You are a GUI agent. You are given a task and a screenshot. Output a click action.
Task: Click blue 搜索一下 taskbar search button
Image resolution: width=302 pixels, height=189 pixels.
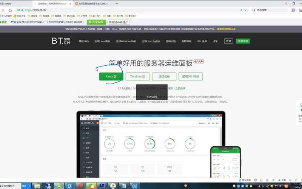click(x=26, y=186)
